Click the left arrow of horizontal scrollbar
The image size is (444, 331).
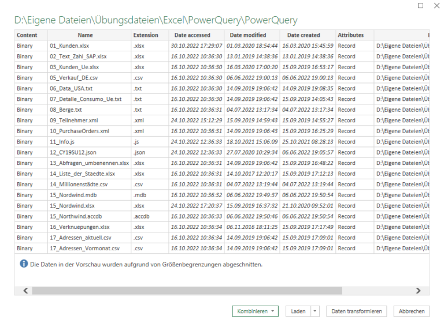pos(26,291)
